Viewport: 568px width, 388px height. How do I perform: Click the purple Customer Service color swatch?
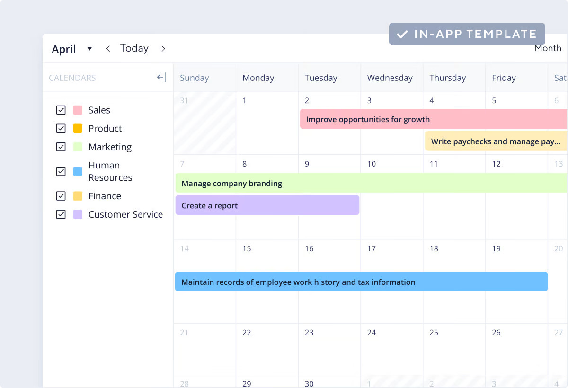pyautogui.click(x=78, y=214)
